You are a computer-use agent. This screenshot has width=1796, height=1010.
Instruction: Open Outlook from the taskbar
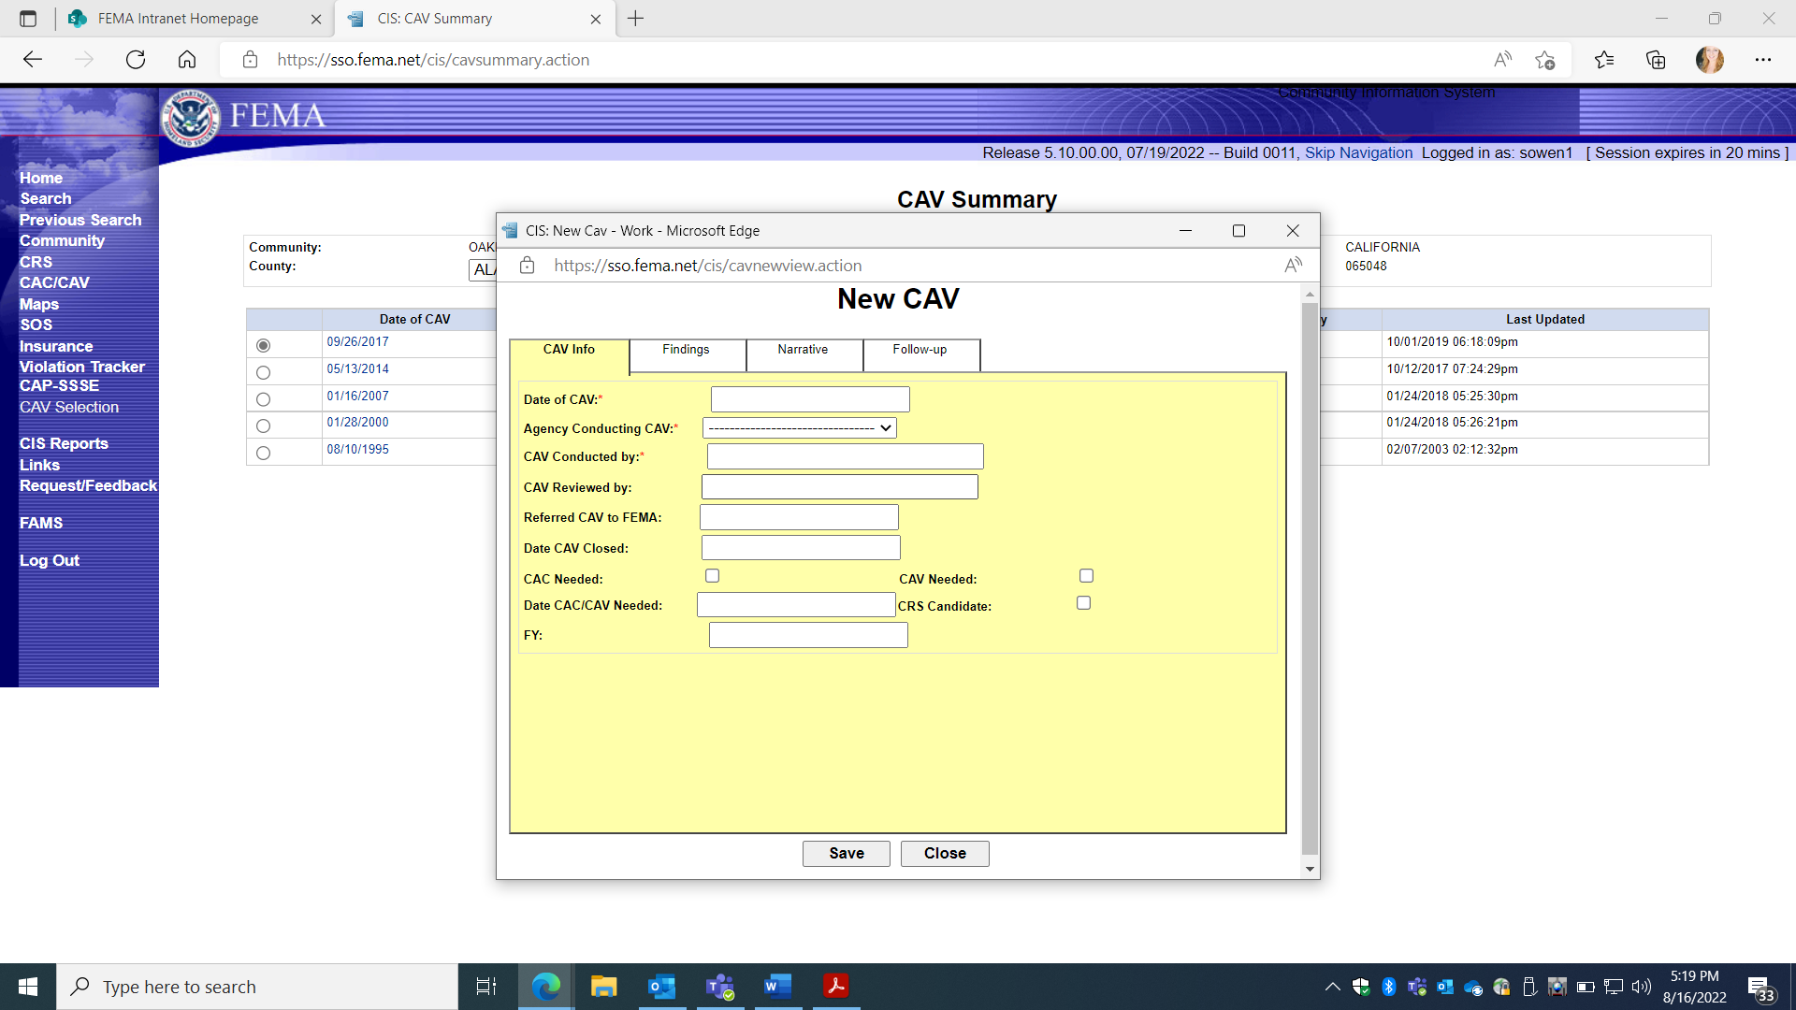(x=661, y=987)
